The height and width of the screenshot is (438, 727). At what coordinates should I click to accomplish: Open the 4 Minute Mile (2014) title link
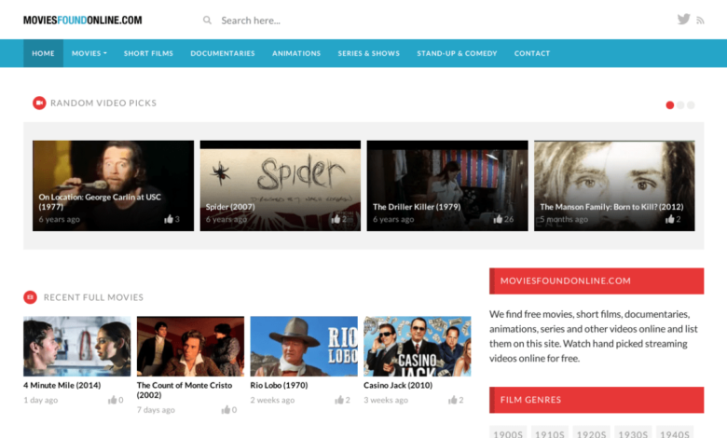point(62,385)
